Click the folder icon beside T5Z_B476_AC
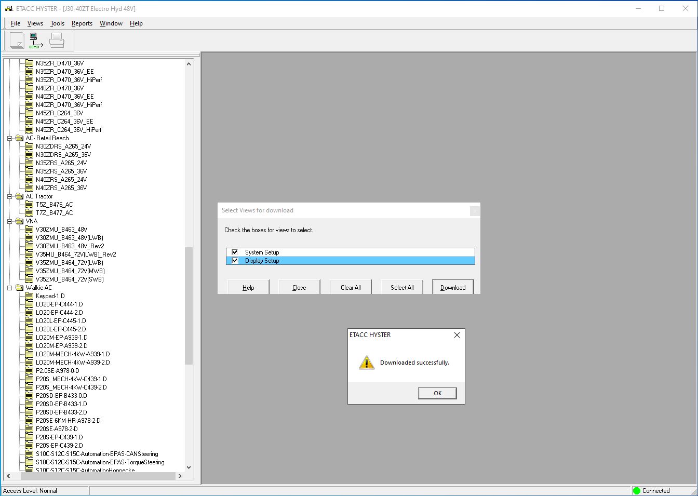Image resolution: width=698 pixels, height=496 pixels. pyautogui.click(x=30, y=205)
